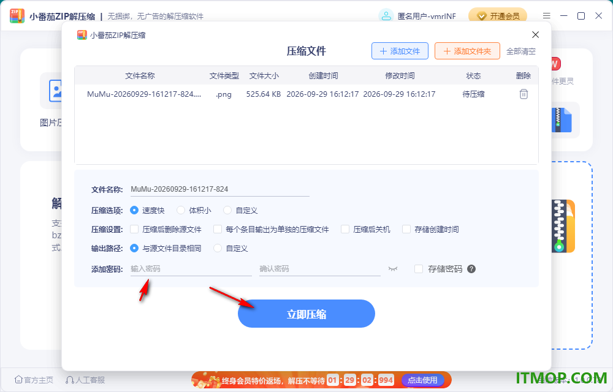The height and width of the screenshot is (392, 613).
Task: Click the 文件名称 input field
Action: (x=219, y=189)
